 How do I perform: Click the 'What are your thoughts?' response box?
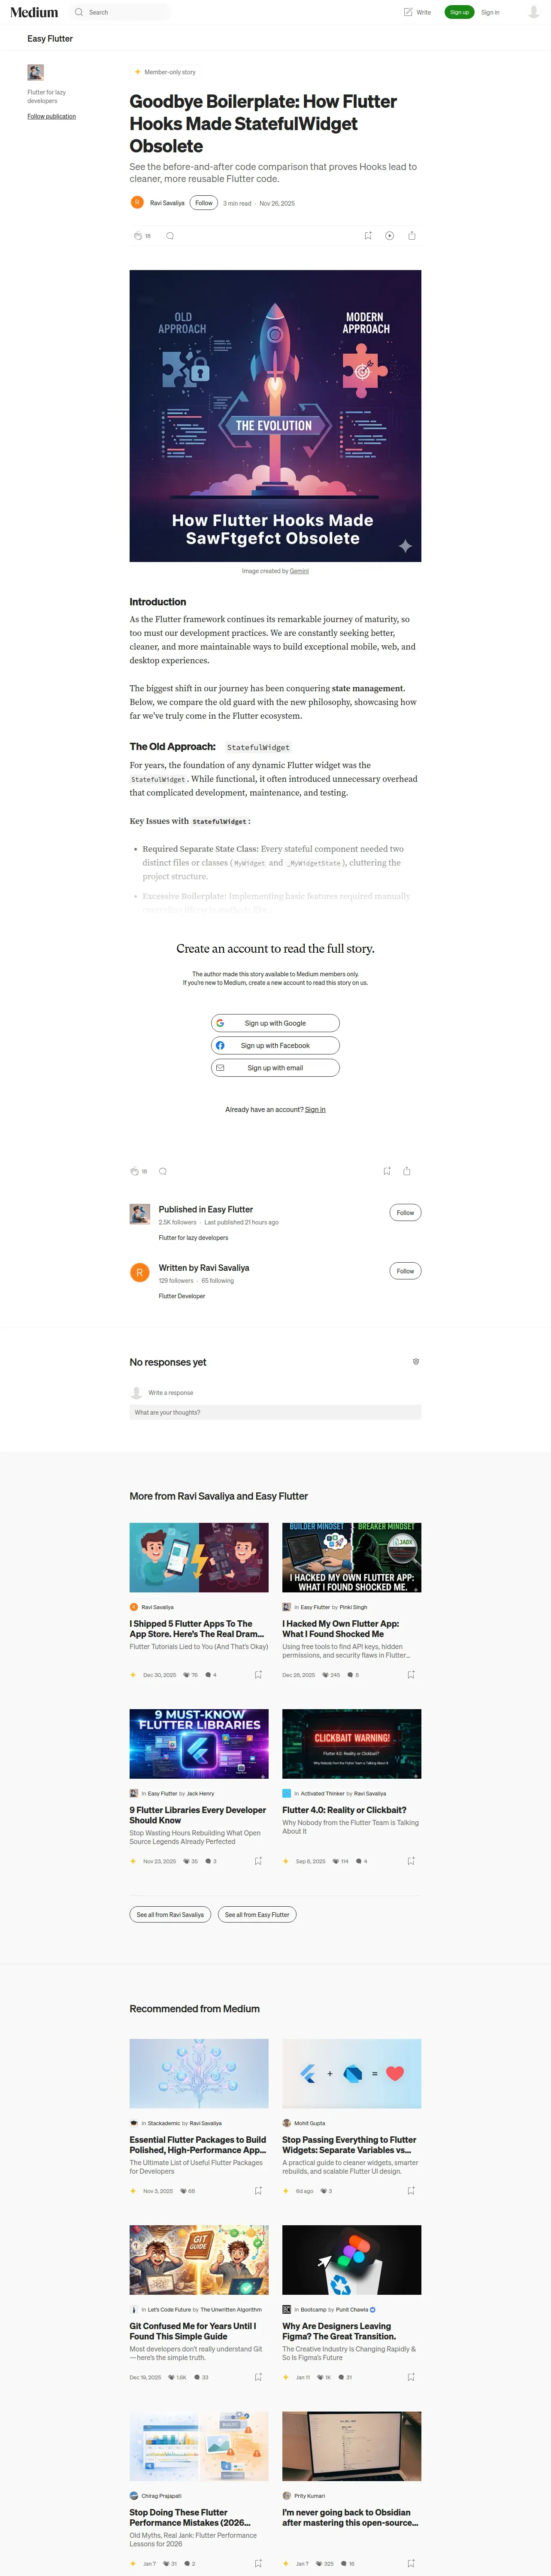[275, 1412]
